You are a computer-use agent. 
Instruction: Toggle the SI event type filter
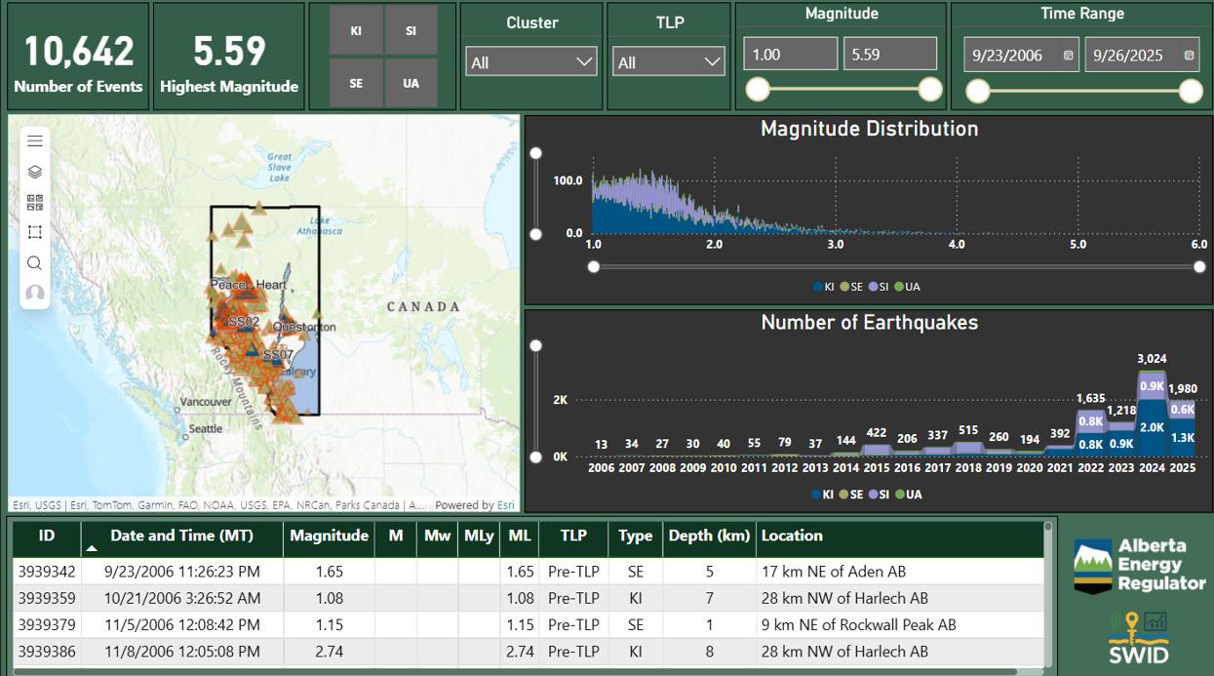[x=411, y=30]
